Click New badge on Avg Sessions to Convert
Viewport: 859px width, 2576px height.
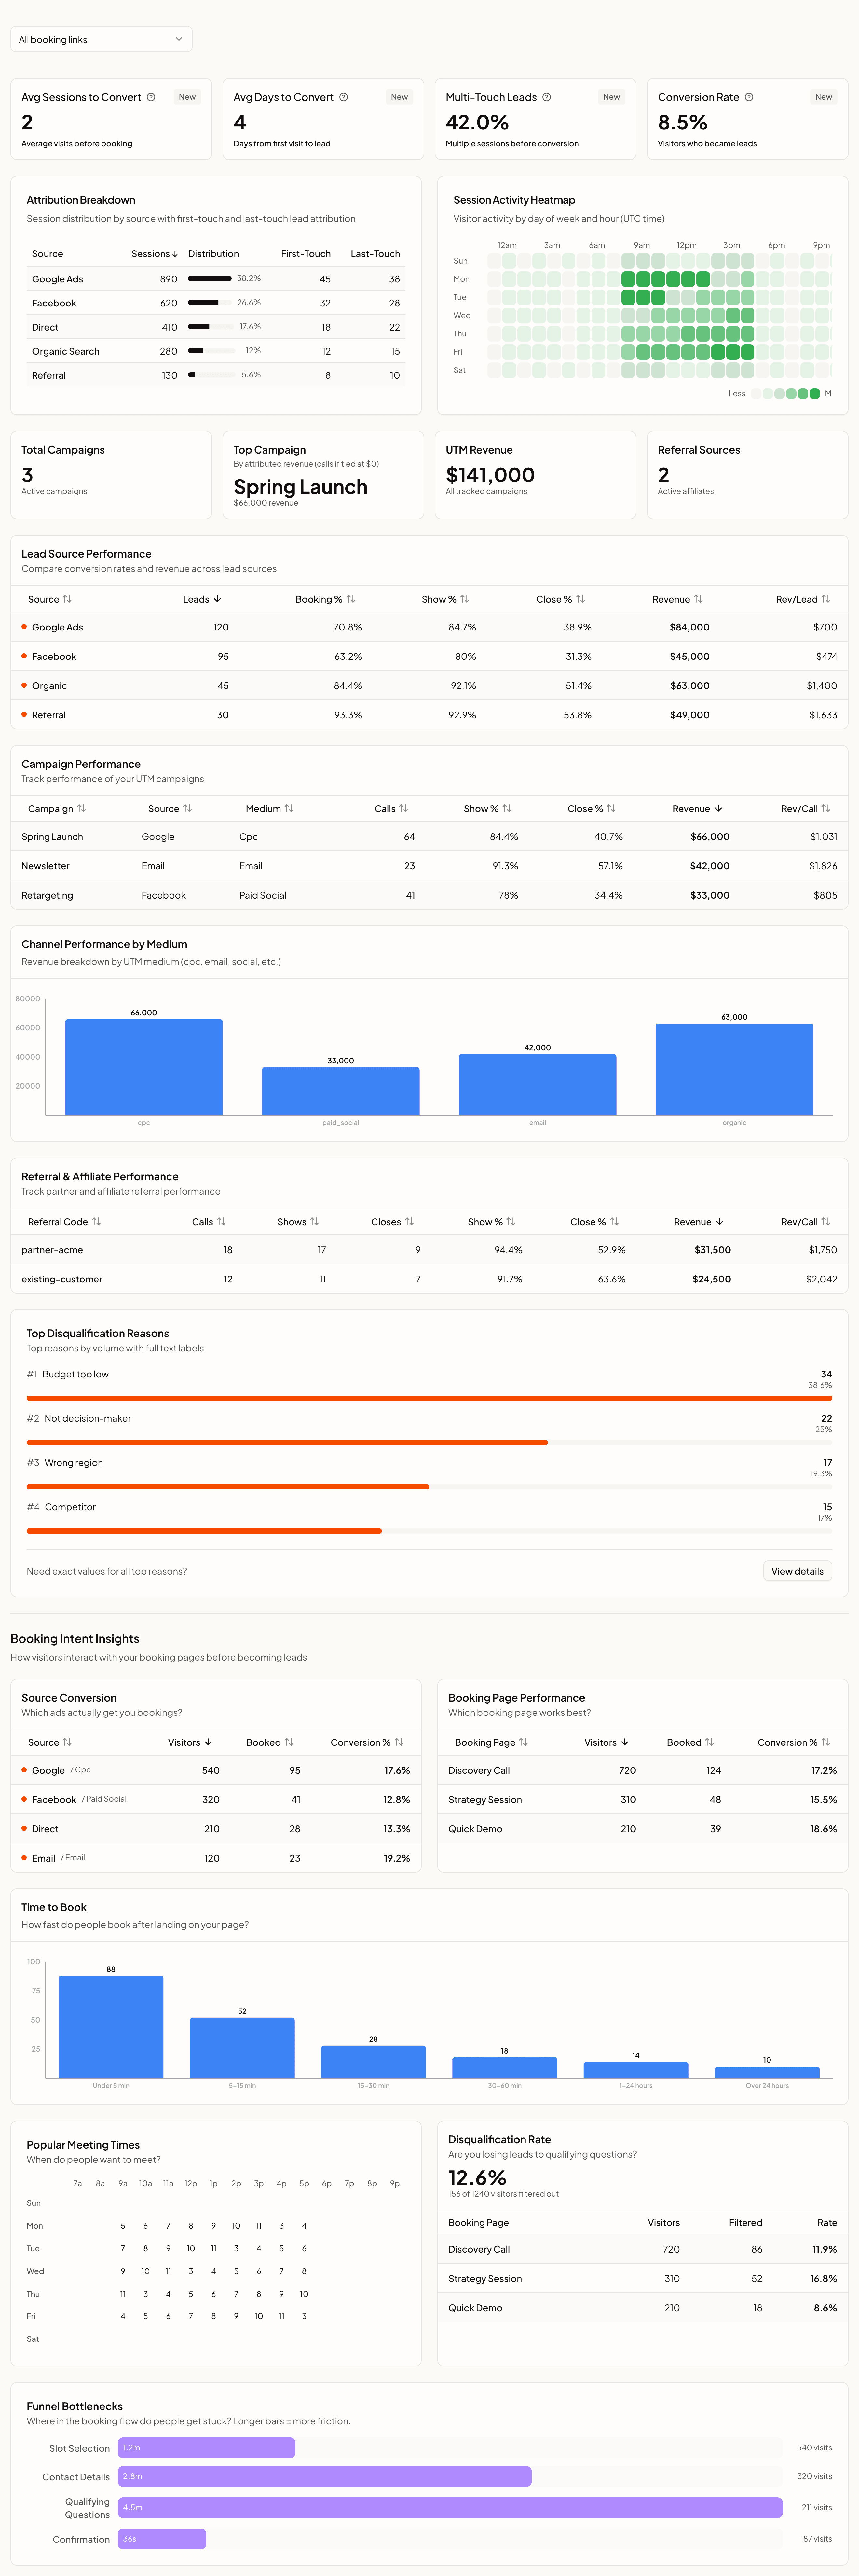[x=187, y=97]
